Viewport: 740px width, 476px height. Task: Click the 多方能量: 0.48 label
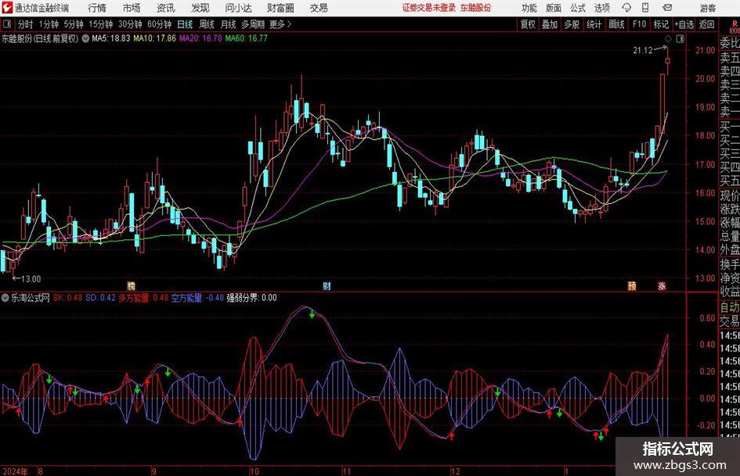point(143,297)
